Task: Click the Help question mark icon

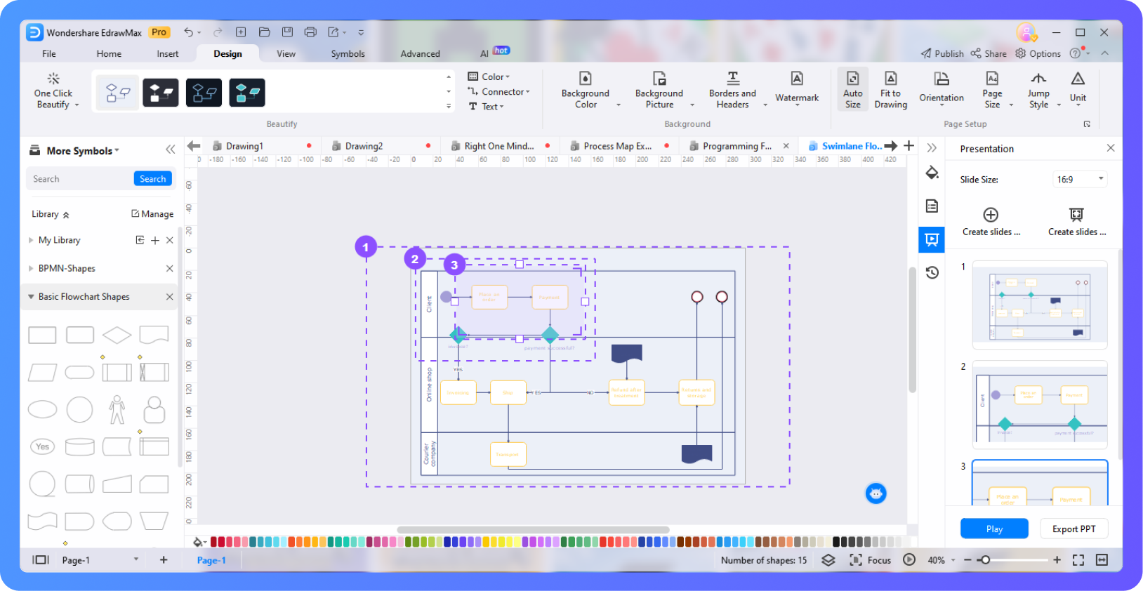Action: pyautogui.click(x=1075, y=53)
